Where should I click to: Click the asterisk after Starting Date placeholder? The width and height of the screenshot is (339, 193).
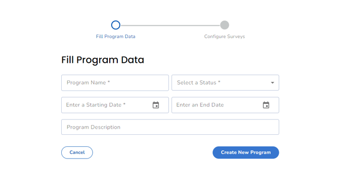124,104
